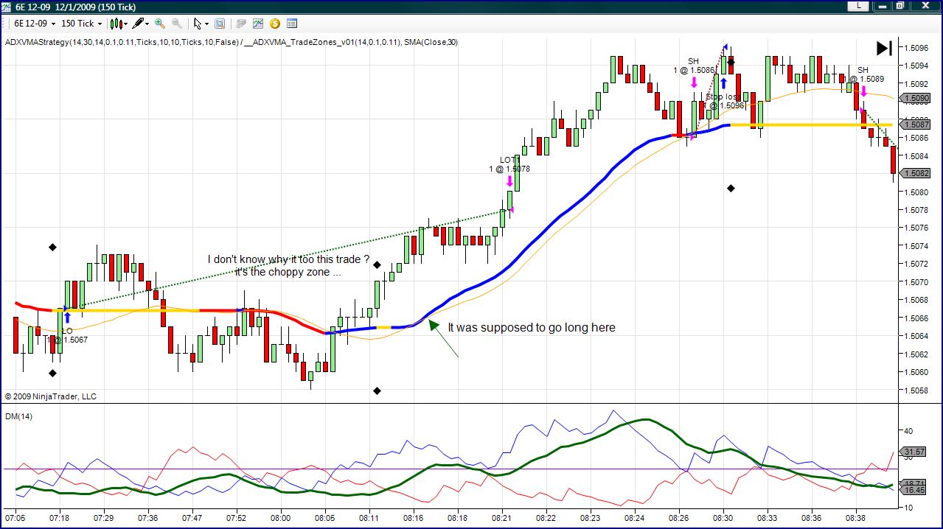Click the chart window icon in title bar

point(7,7)
